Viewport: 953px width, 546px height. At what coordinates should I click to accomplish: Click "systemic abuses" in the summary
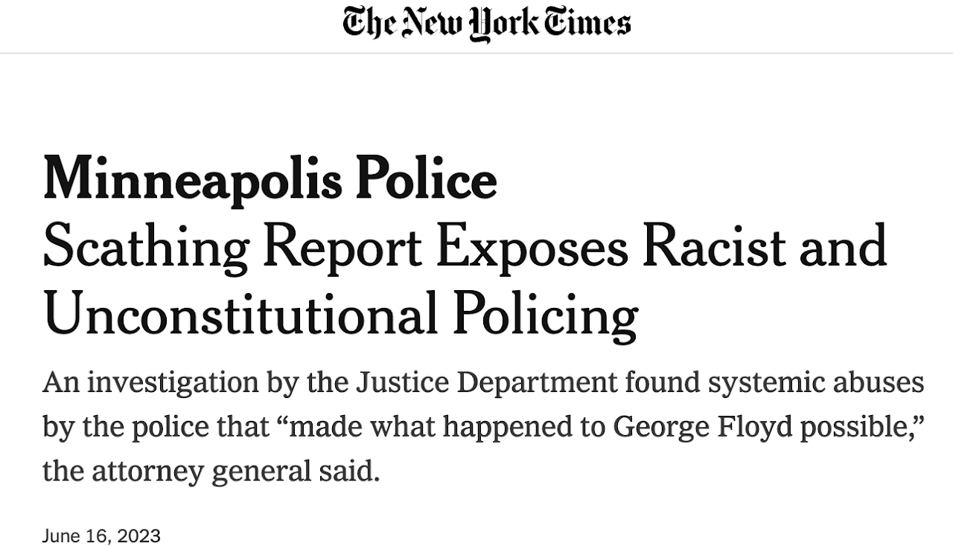tap(817, 382)
